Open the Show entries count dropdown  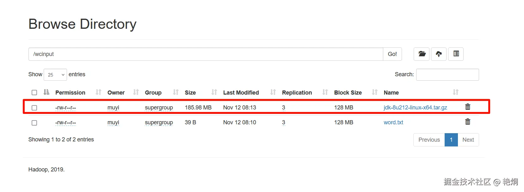click(x=55, y=75)
